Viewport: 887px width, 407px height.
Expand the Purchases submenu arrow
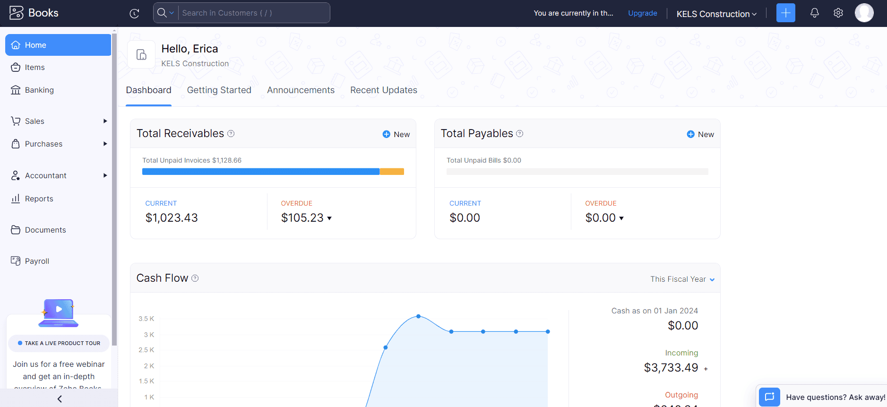105,144
